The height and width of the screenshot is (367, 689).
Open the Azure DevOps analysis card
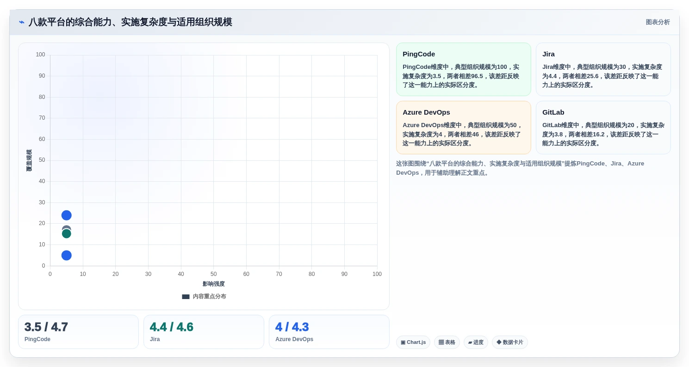pos(464,128)
